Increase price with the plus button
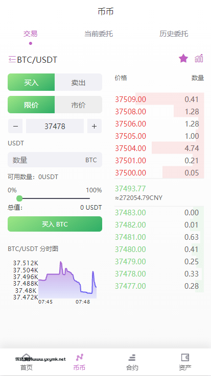Screen dimensions: 211x376 pyautogui.click(x=95, y=126)
